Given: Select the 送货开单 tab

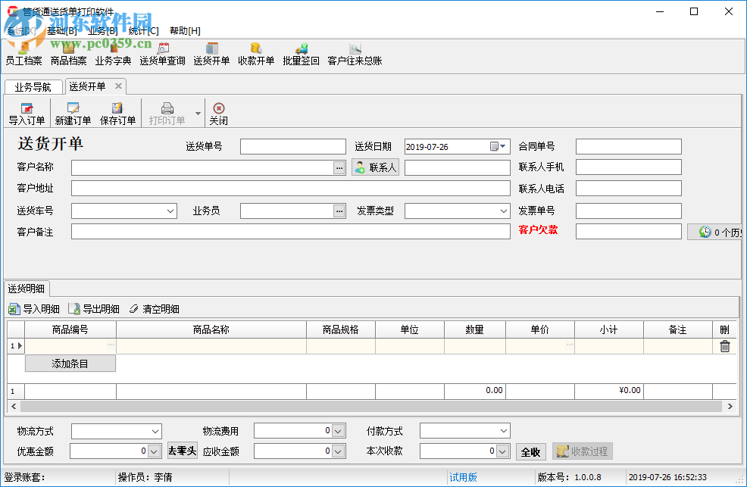Looking at the screenshot, I should click(x=88, y=86).
